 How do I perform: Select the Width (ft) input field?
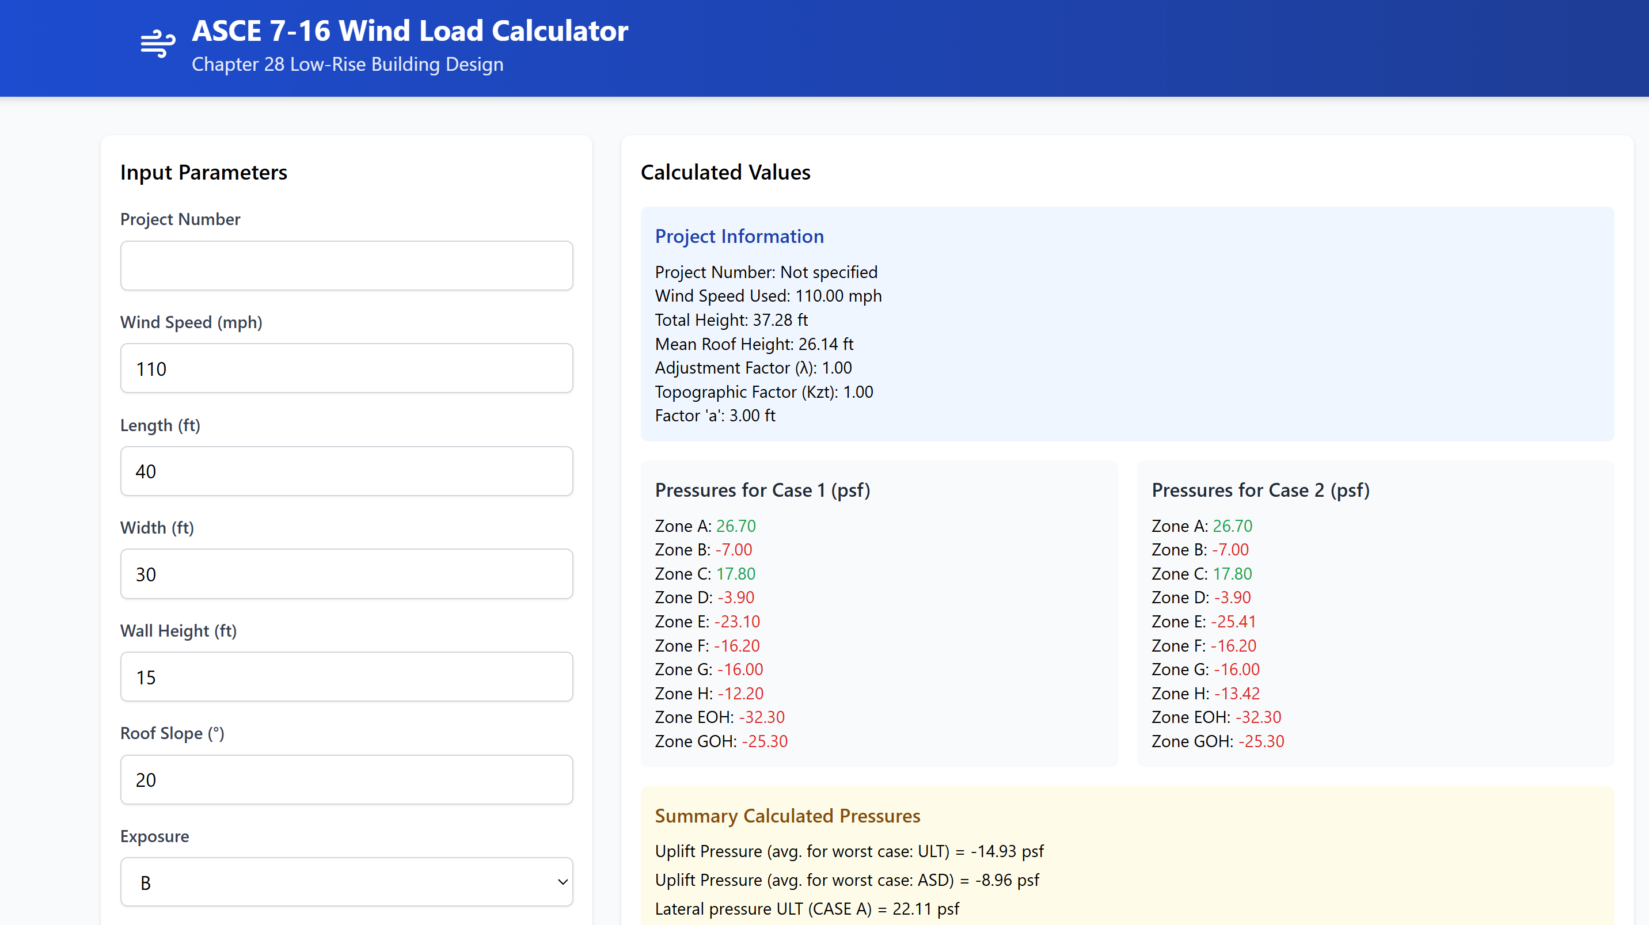346,574
